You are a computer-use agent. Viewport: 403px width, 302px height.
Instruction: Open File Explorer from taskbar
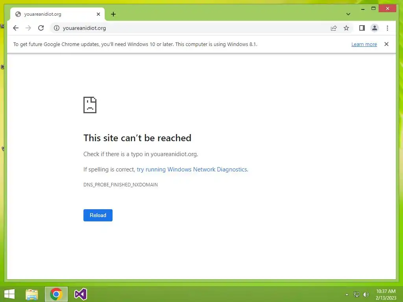pyautogui.click(x=32, y=294)
